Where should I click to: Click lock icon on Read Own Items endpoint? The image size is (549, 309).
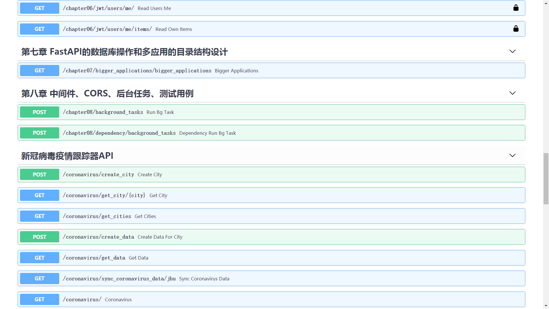pyautogui.click(x=516, y=29)
